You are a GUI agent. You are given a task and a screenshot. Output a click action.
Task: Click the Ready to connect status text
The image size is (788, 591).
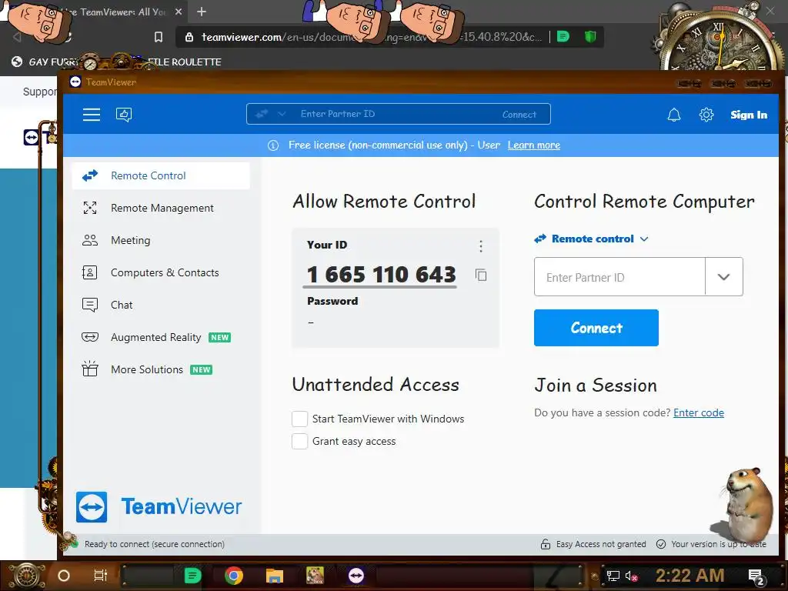[x=154, y=544]
